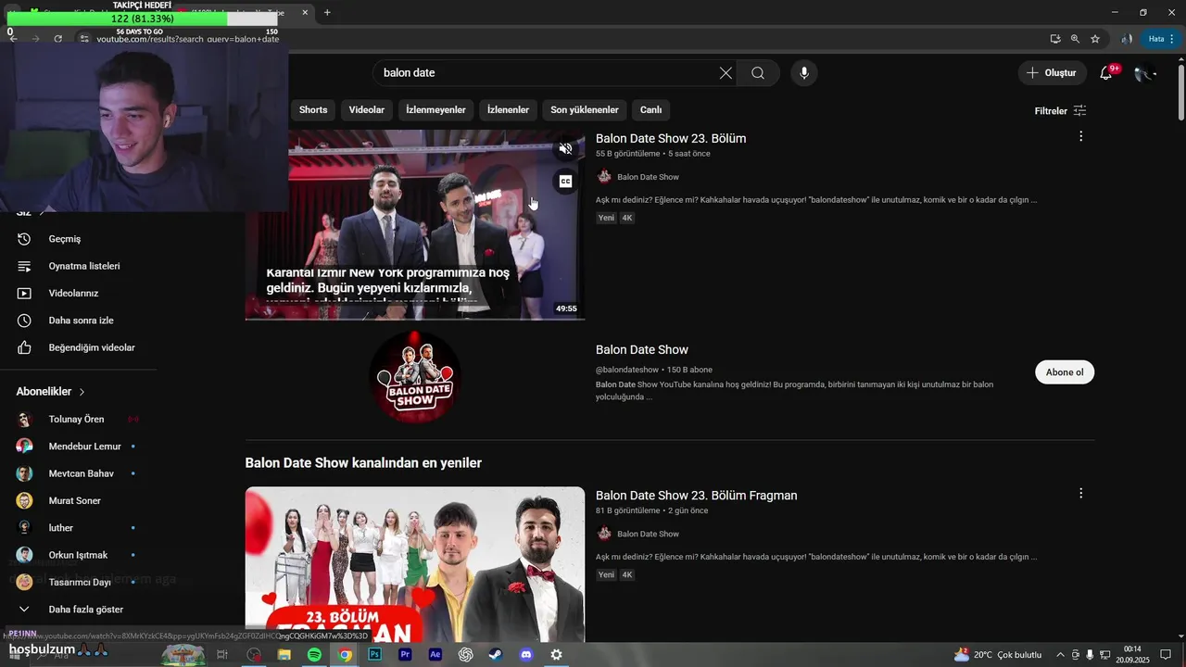
Task: Open the 23. Bölüm Fragman thumbnail
Action: [x=415, y=564]
